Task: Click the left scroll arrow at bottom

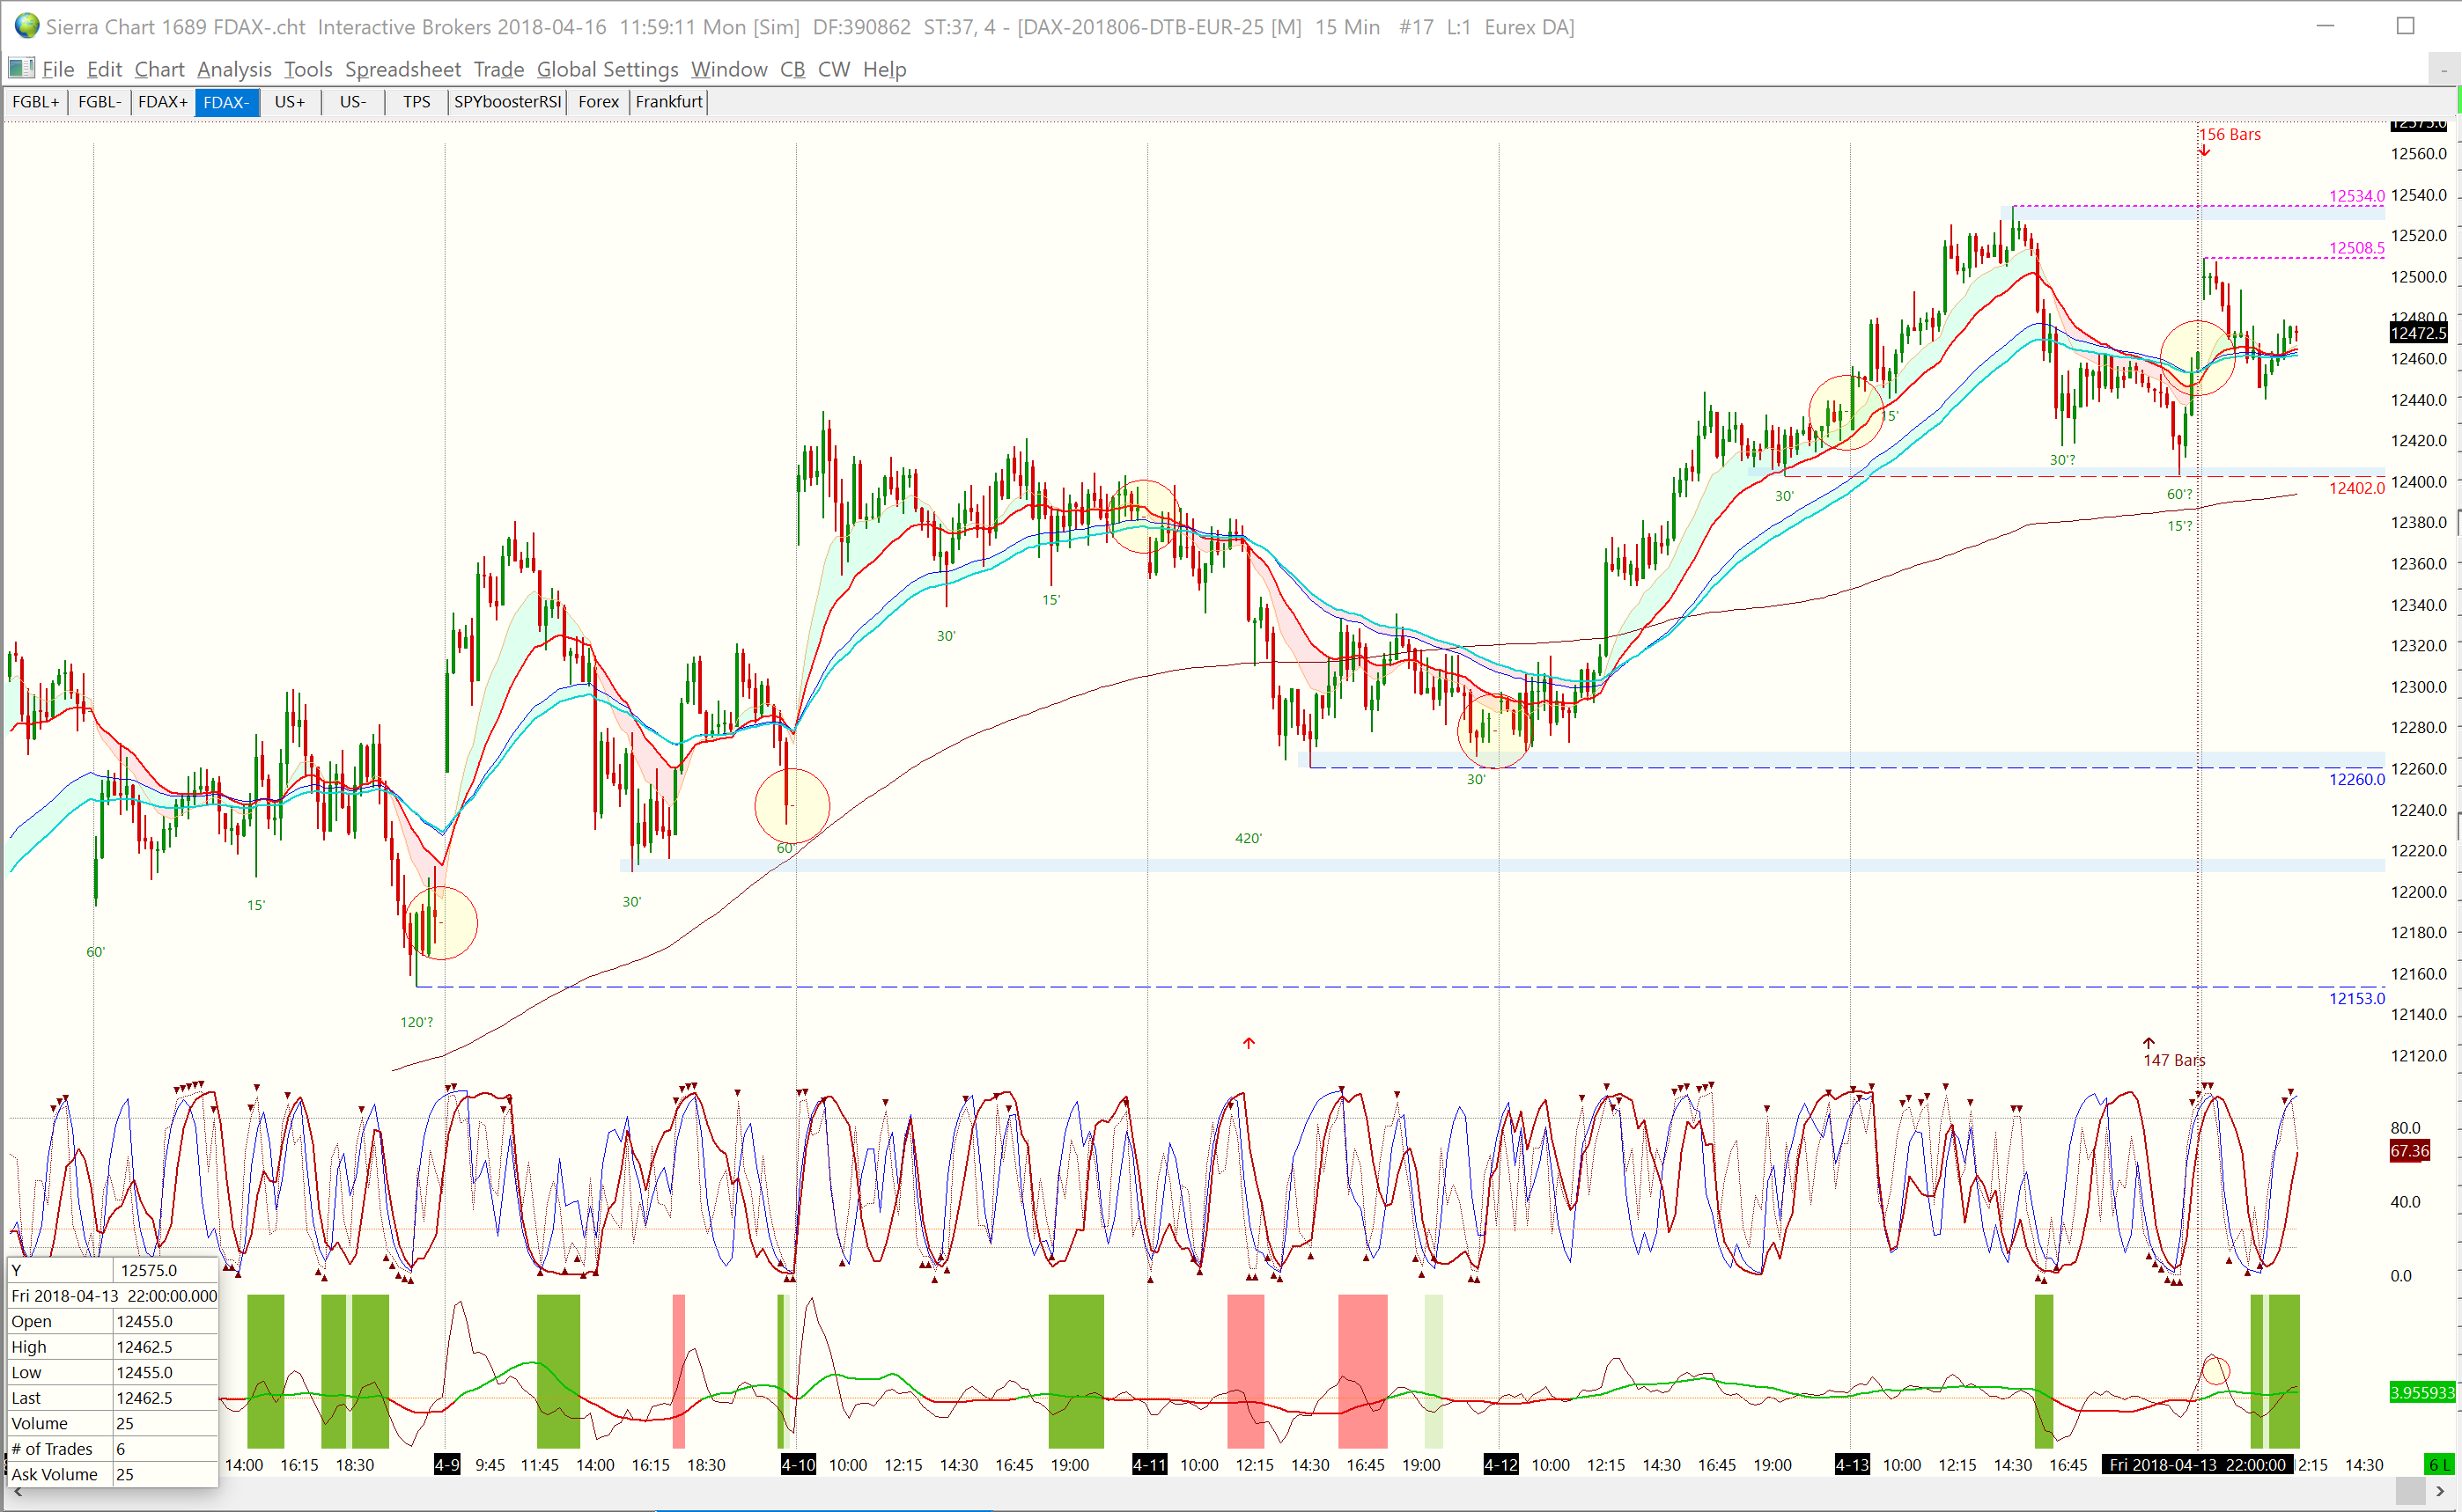Action: coord(17,1493)
